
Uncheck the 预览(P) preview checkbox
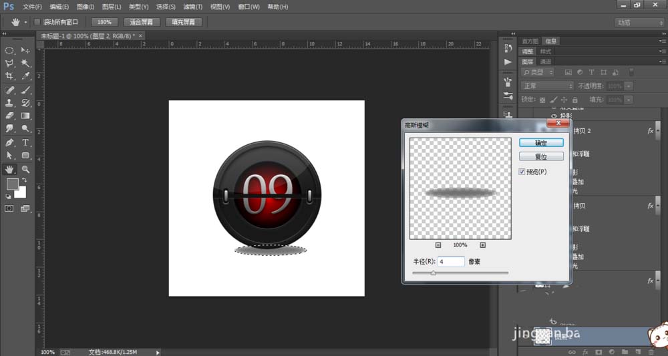[x=522, y=172]
